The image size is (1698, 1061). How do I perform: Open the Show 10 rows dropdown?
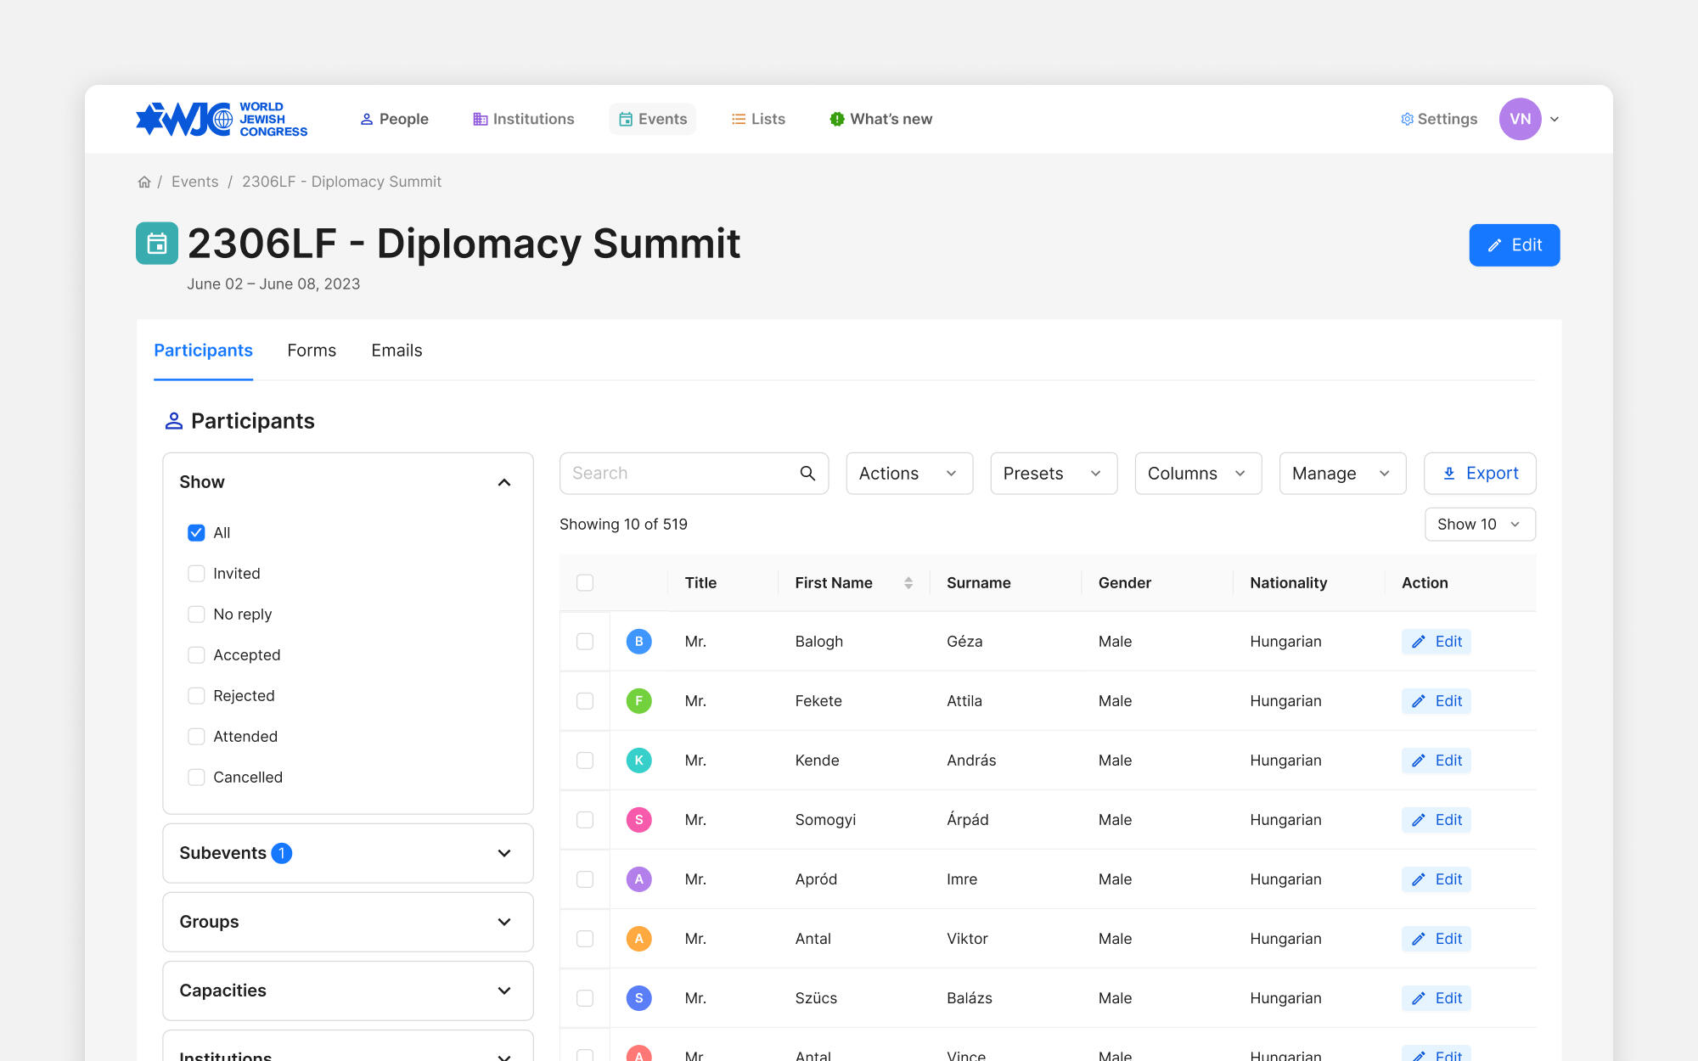[x=1479, y=525]
